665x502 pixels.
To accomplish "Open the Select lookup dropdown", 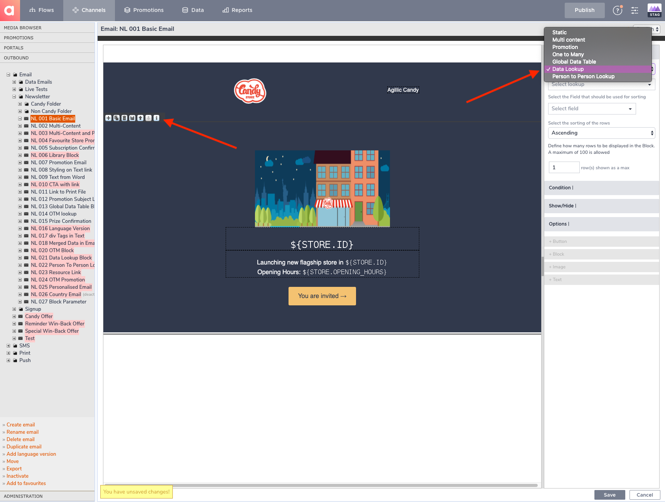I will click(x=601, y=85).
